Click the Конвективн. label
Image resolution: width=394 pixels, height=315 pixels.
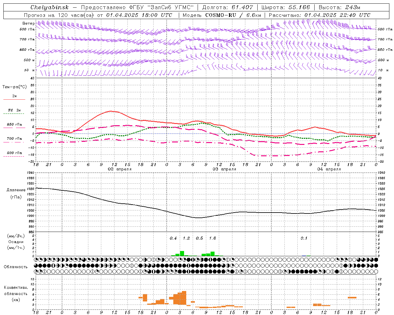click(16, 288)
